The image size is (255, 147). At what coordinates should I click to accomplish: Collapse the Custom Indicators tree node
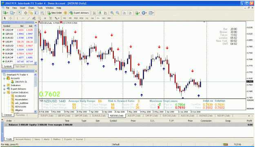coord(4,93)
